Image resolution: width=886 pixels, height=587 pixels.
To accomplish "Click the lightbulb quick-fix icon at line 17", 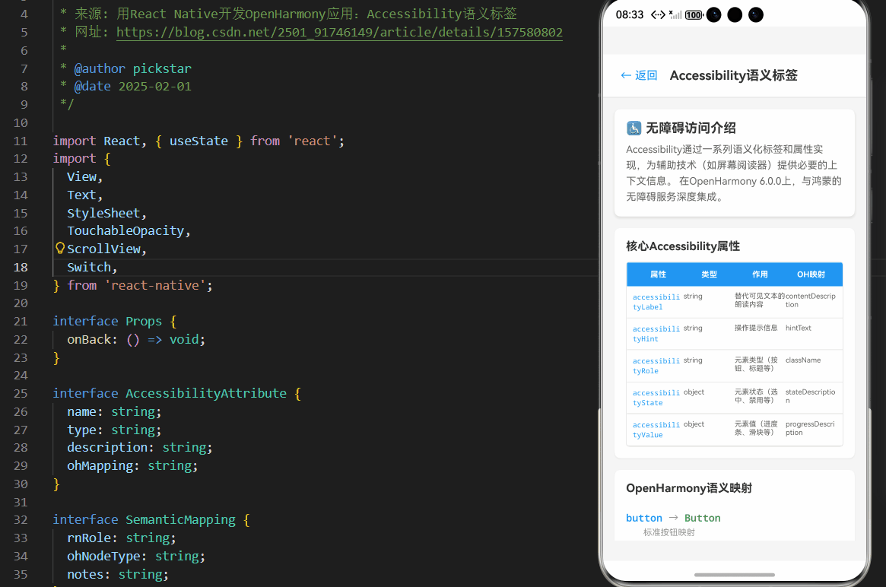I will (60, 248).
